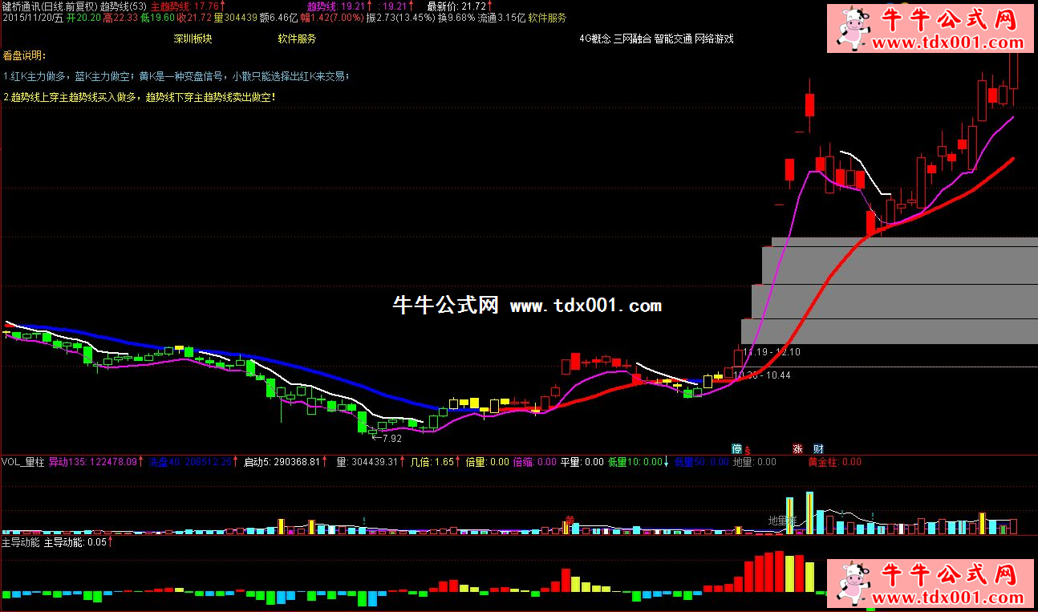Click the 主导动能 indicator title
The width and height of the screenshot is (1038, 612).
tap(21, 542)
